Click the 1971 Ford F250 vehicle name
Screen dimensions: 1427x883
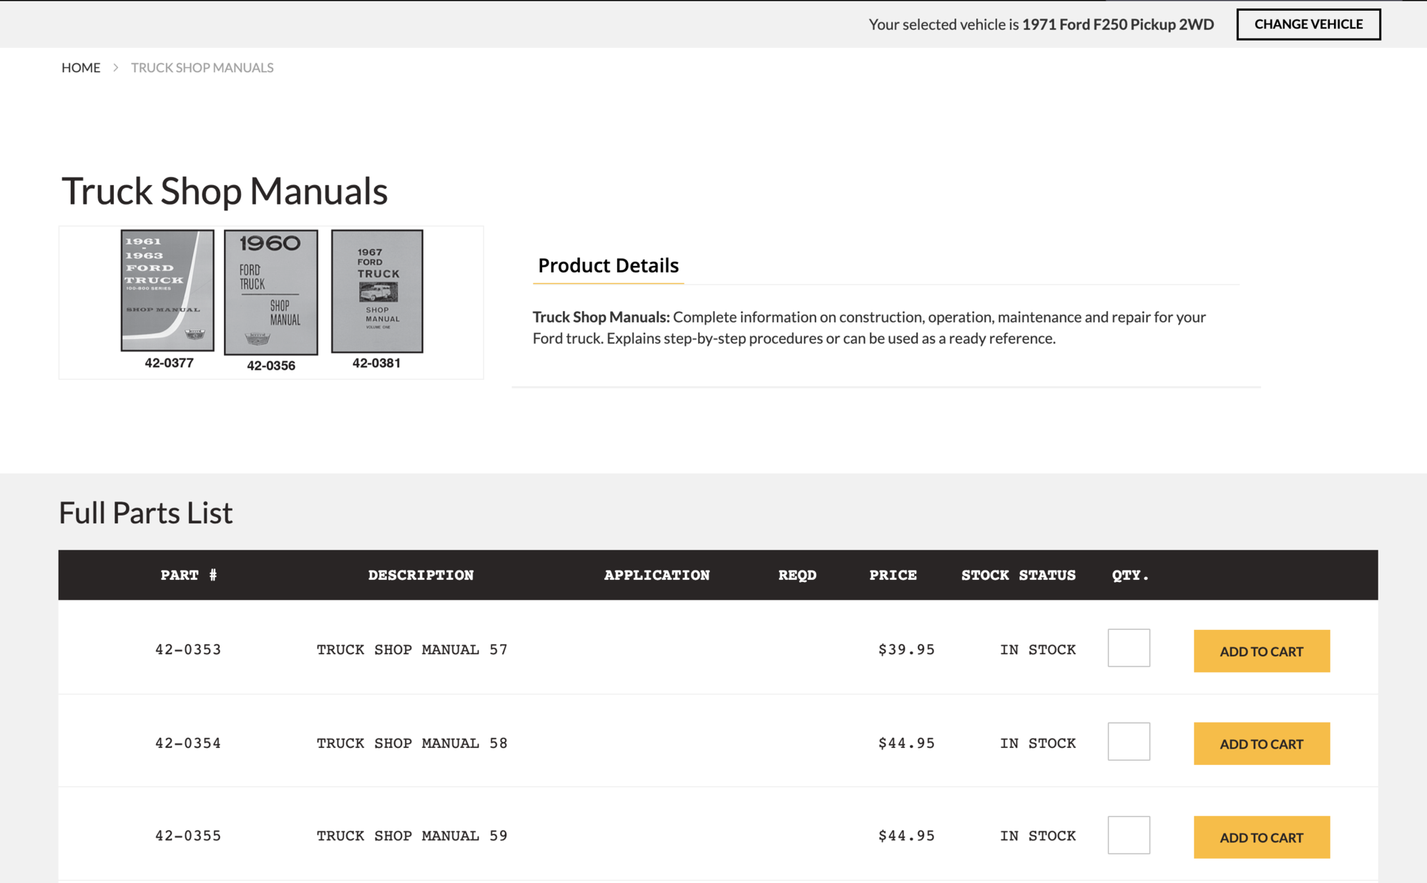pos(1117,24)
